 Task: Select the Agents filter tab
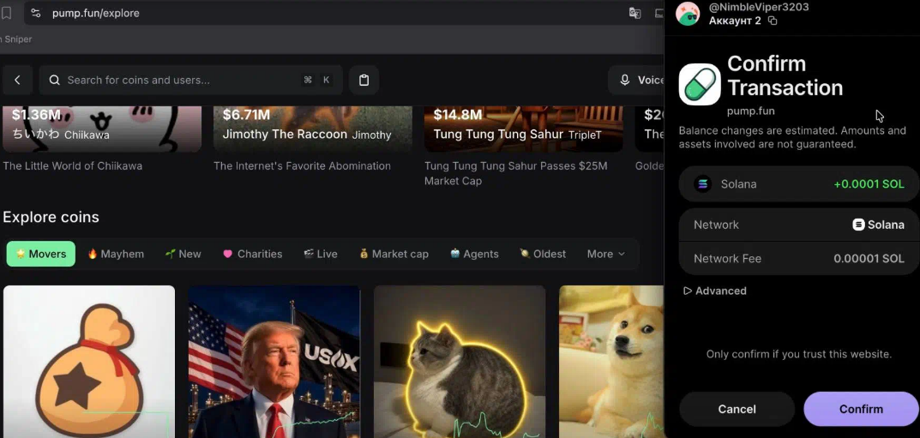pyautogui.click(x=474, y=254)
